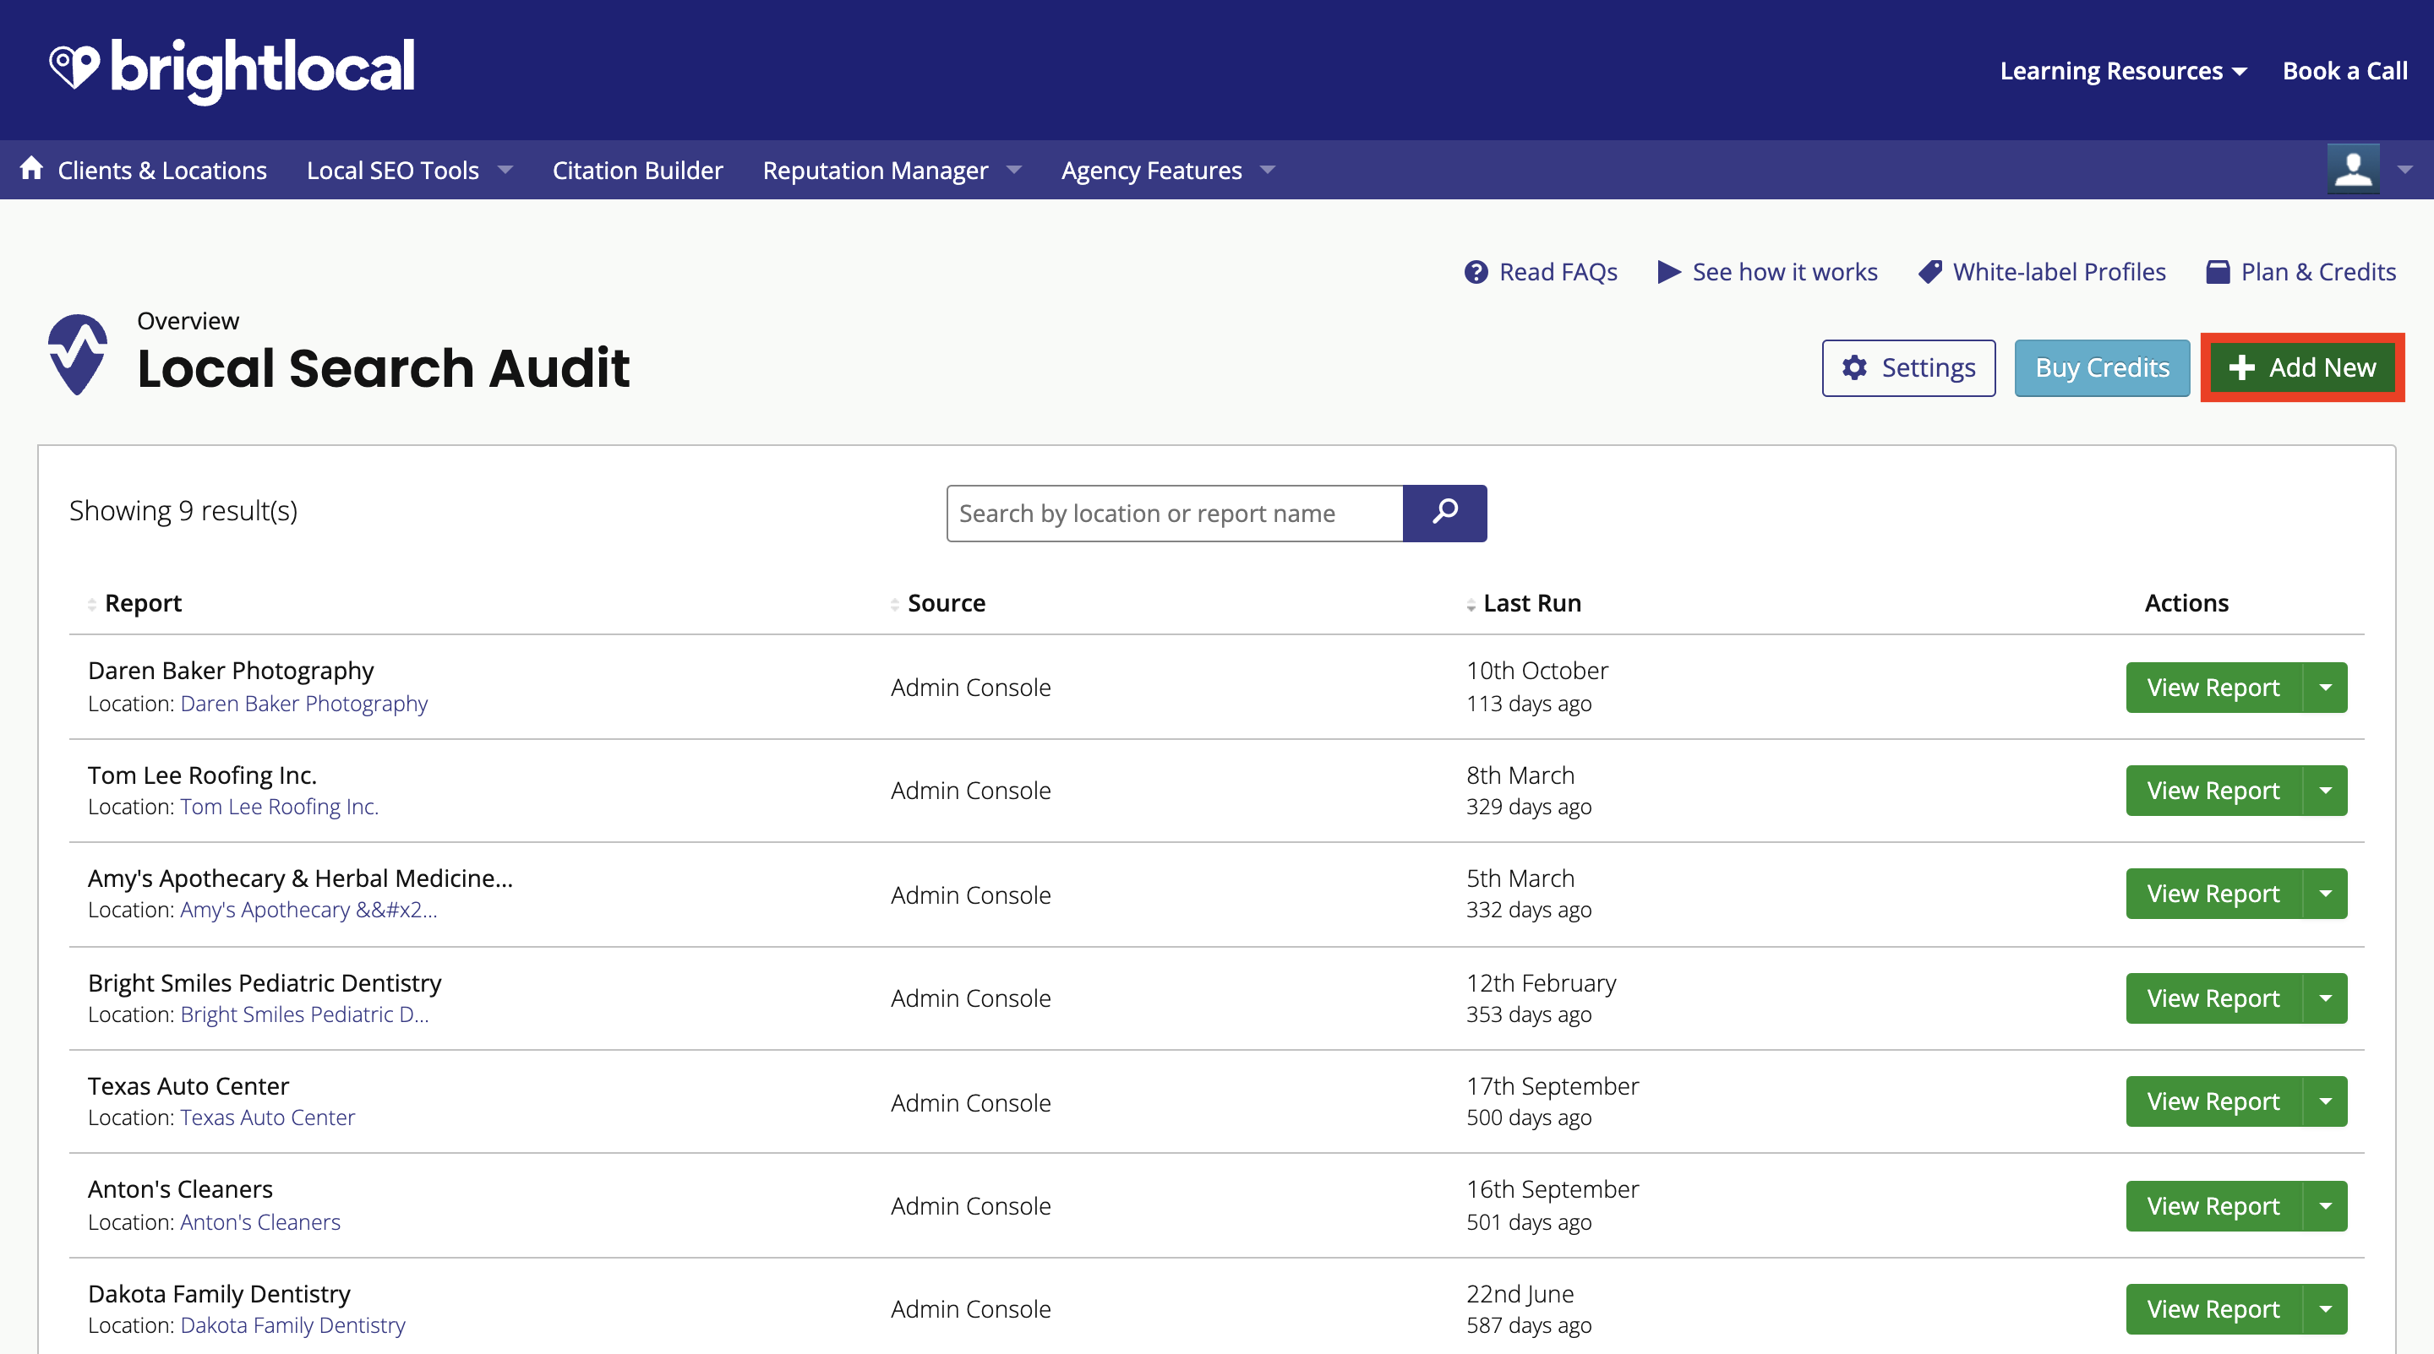
Task: Click the card icon beside Plan & Credits
Action: [2218, 272]
